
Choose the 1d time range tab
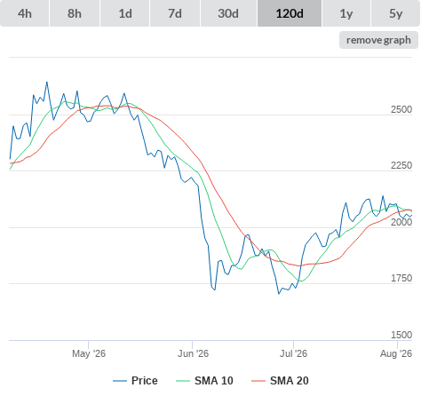click(125, 13)
